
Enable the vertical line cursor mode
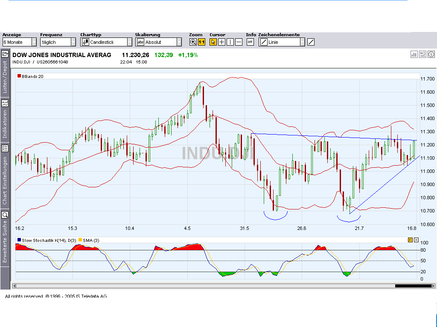[230, 42]
